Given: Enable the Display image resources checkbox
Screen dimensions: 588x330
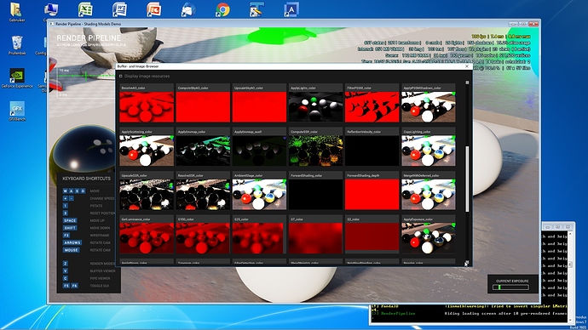Looking at the screenshot, I should point(120,76).
